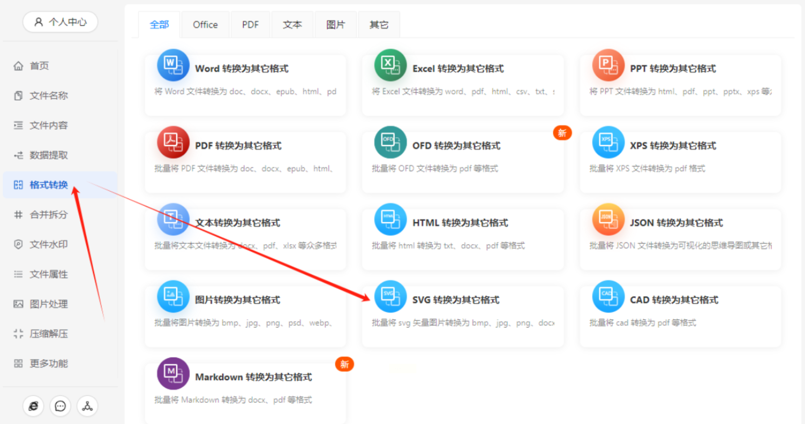Switch to the Office tab

[205, 25]
